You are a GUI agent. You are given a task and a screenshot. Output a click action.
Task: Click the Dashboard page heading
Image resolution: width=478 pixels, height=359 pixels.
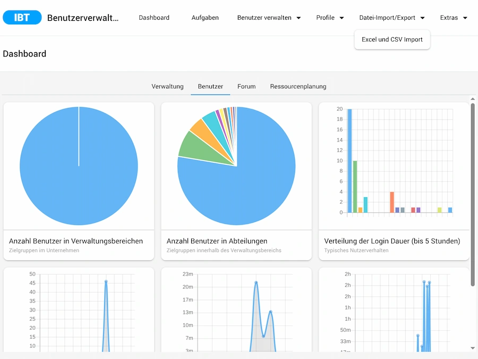point(24,54)
